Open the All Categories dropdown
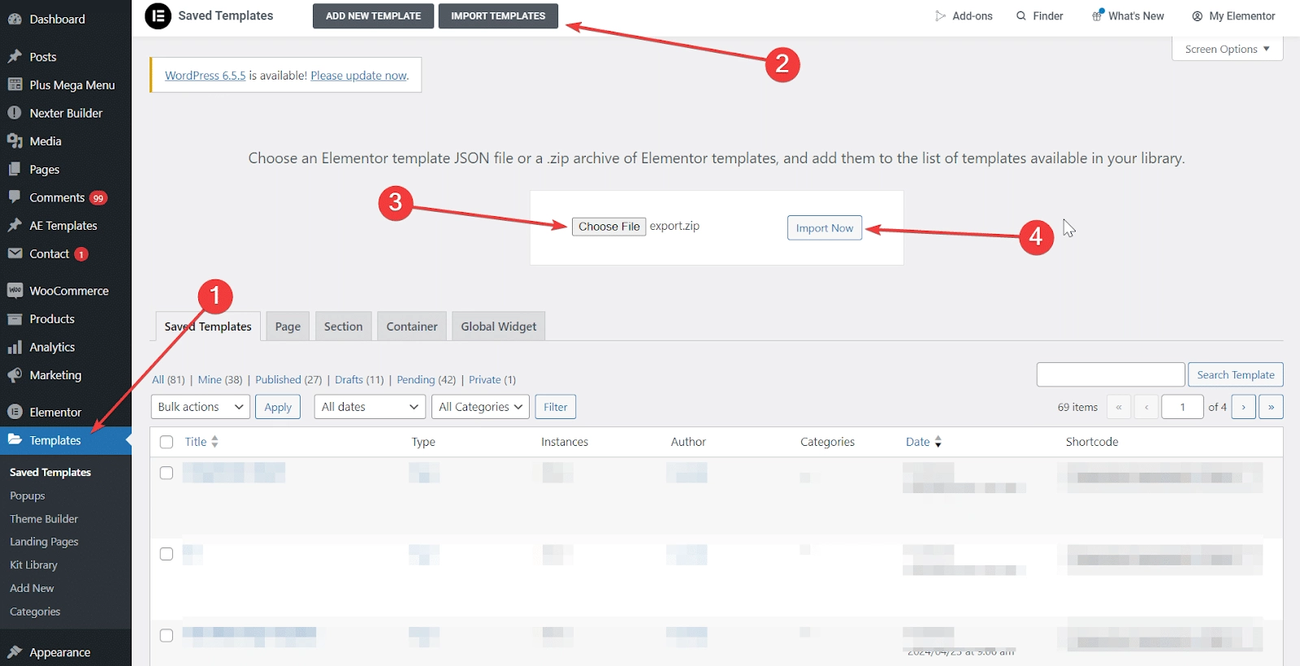Viewport: 1300px width, 666px height. pyautogui.click(x=480, y=407)
